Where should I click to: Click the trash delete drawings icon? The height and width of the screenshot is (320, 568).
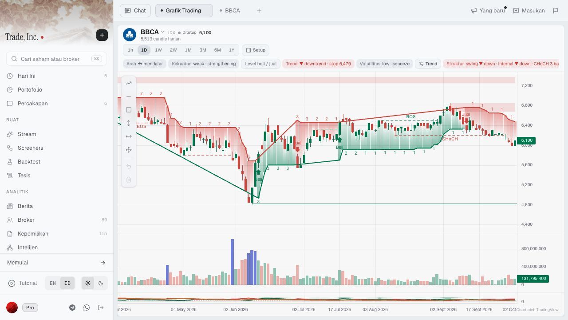coord(129,180)
